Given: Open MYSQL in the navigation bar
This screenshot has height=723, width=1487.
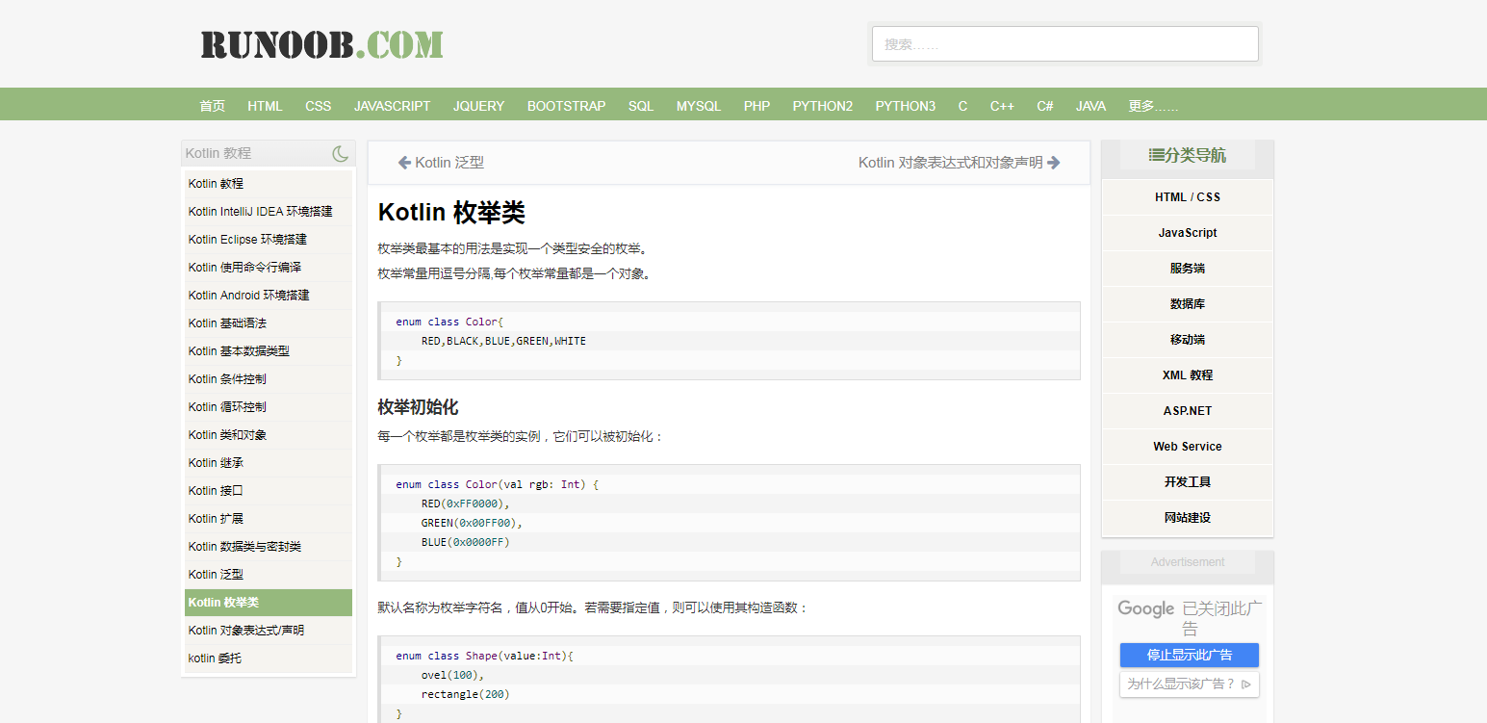Looking at the screenshot, I should [699, 106].
